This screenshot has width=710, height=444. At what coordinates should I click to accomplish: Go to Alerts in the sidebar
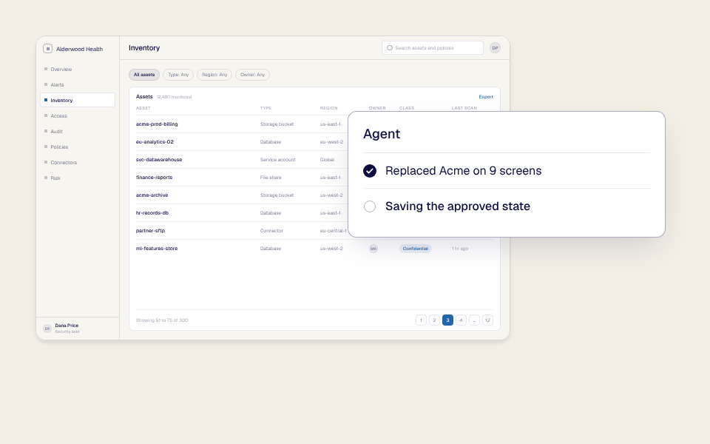pos(78,84)
